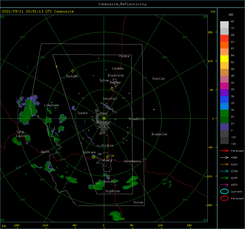
Task: Click the yellow diamond marker under Cochrane
Action: click(x=93, y=157)
